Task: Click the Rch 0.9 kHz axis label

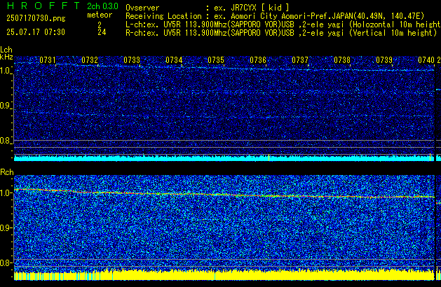Action: 6,227
